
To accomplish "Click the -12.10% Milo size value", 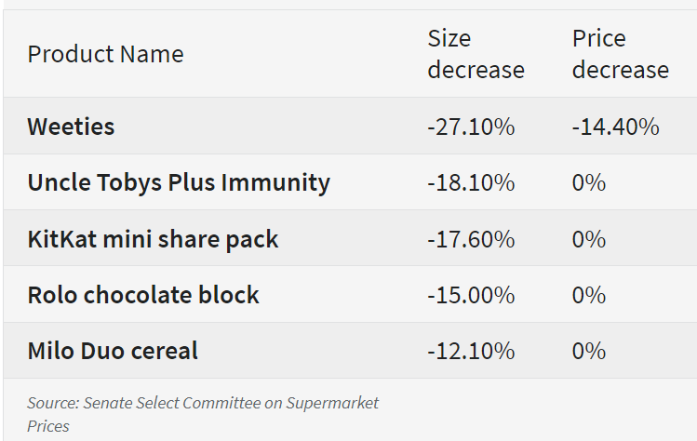I will pos(471,351).
